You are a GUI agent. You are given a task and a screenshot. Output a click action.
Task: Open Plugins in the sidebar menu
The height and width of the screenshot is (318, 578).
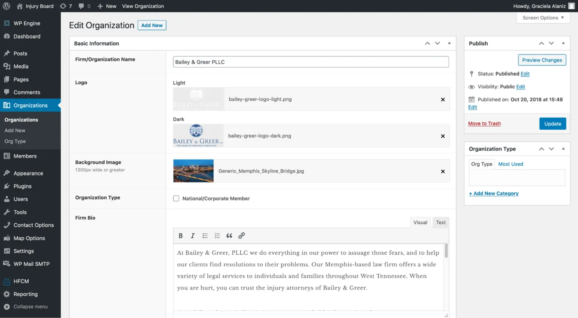pos(22,186)
